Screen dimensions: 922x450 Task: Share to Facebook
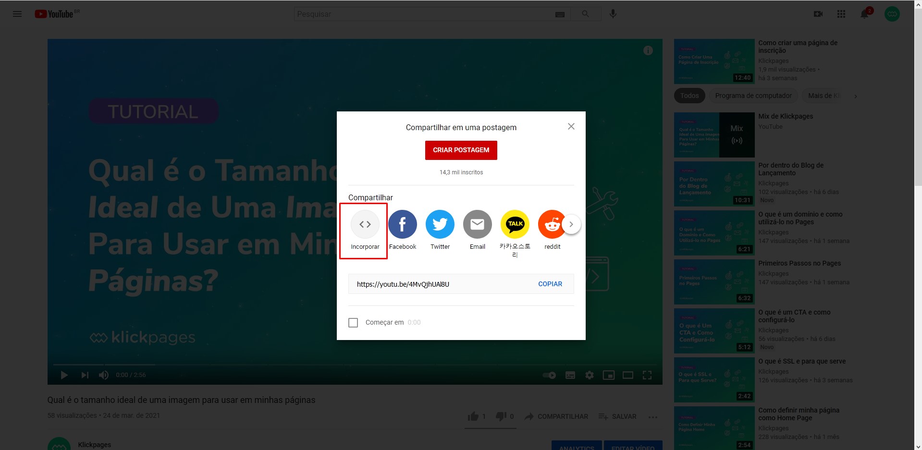pyautogui.click(x=403, y=231)
